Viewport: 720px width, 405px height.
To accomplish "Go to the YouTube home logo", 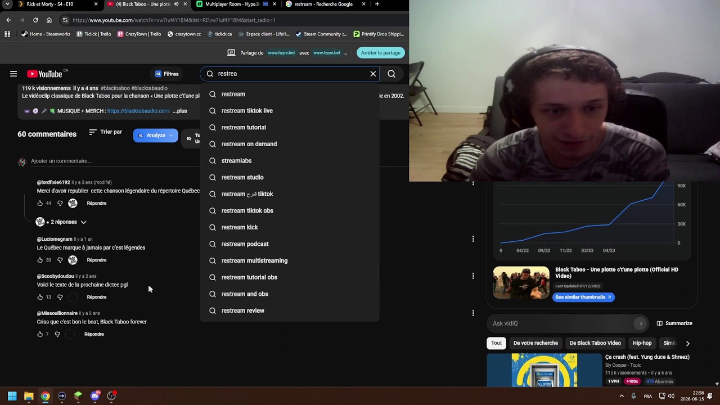I will 44,74.
